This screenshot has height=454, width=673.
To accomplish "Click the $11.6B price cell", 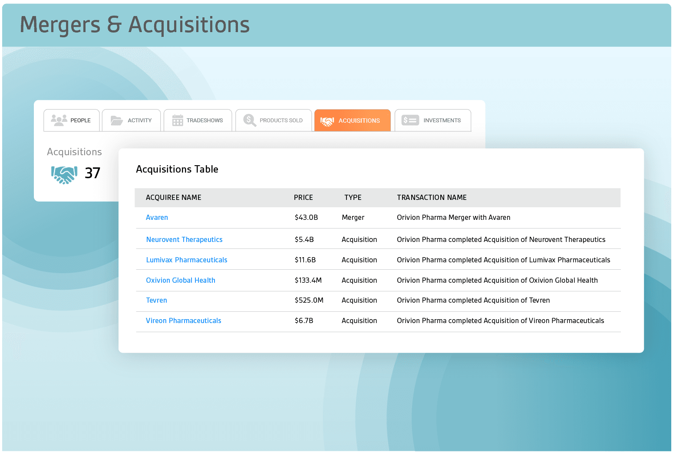I will (x=305, y=260).
